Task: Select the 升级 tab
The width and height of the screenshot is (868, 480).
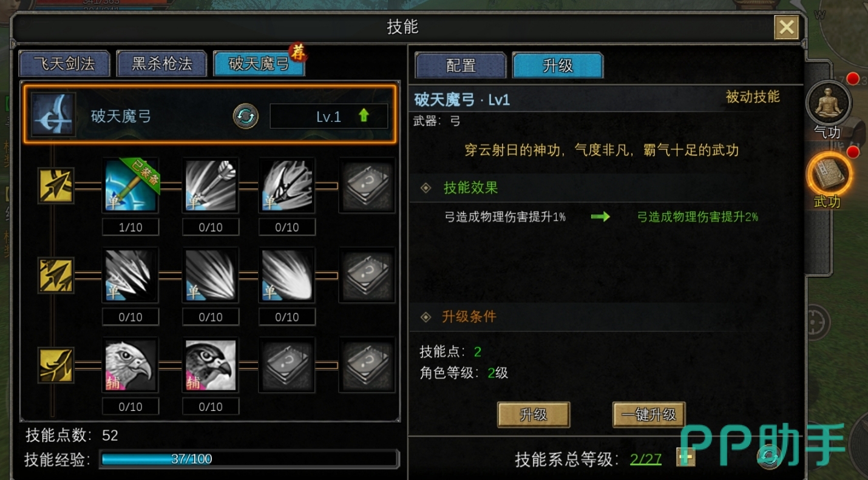Action: [x=558, y=65]
